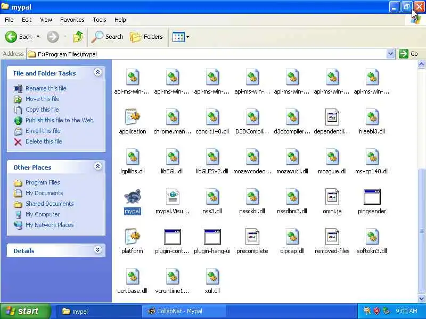Select the platform settings file icon
Viewport: 426px width, 319px height.
pyautogui.click(x=132, y=236)
